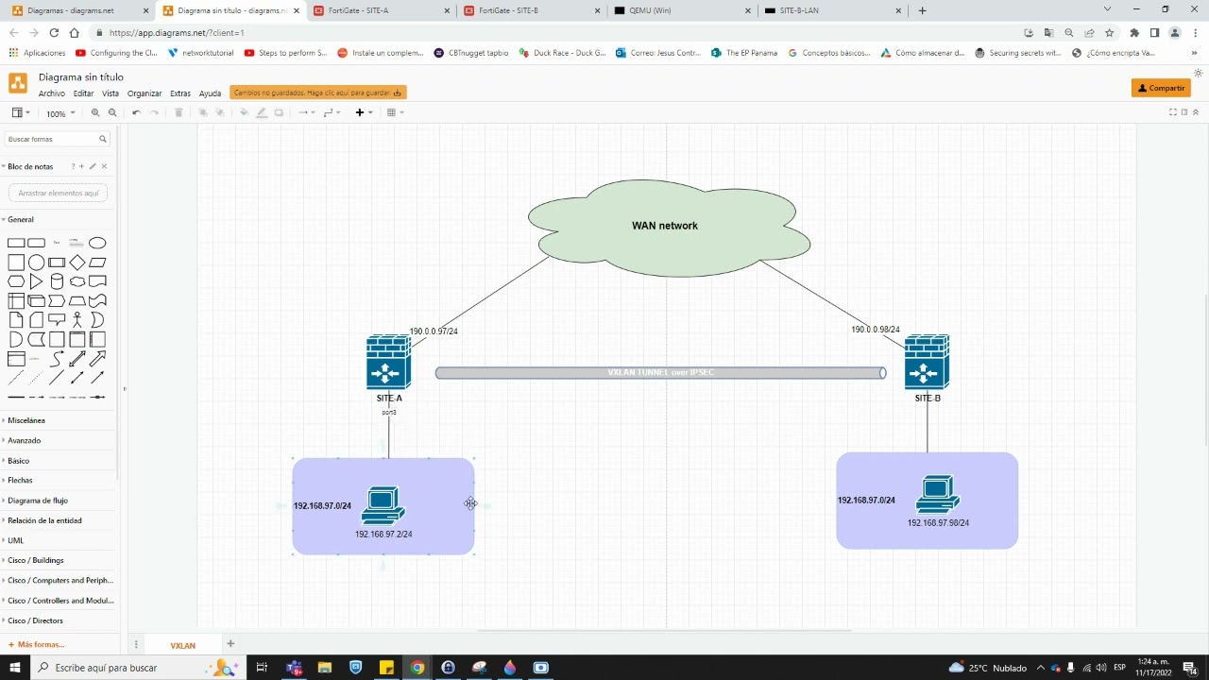Click the shadow toggle toolbar icon
The height and width of the screenshot is (680, 1209).
tap(279, 112)
